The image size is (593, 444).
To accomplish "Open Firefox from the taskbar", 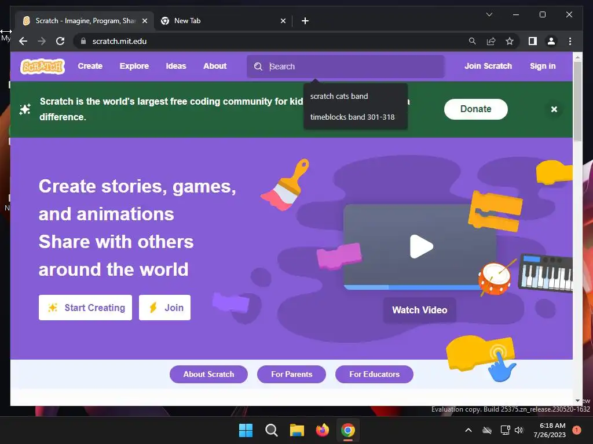I will tap(322, 430).
